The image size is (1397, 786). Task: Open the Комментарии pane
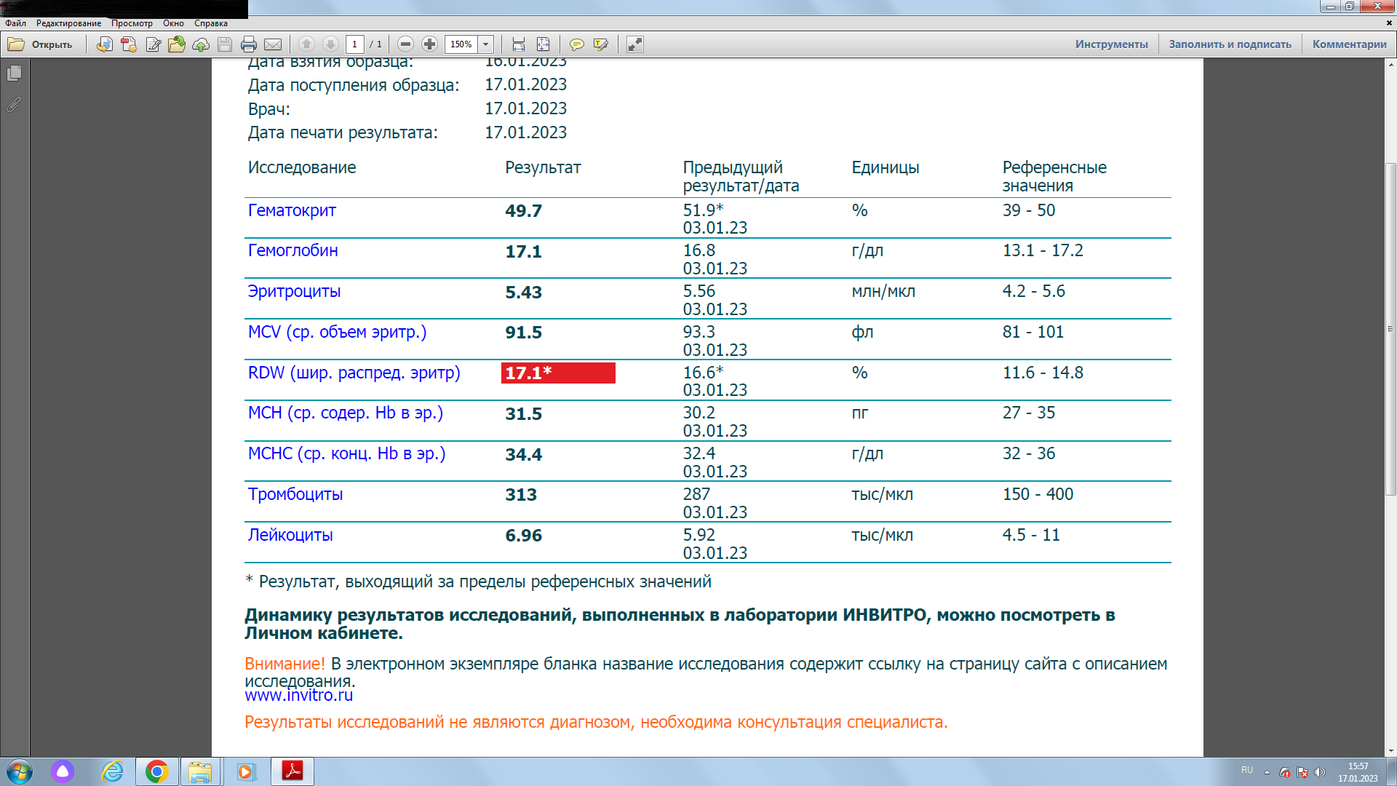pyautogui.click(x=1350, y=44)
